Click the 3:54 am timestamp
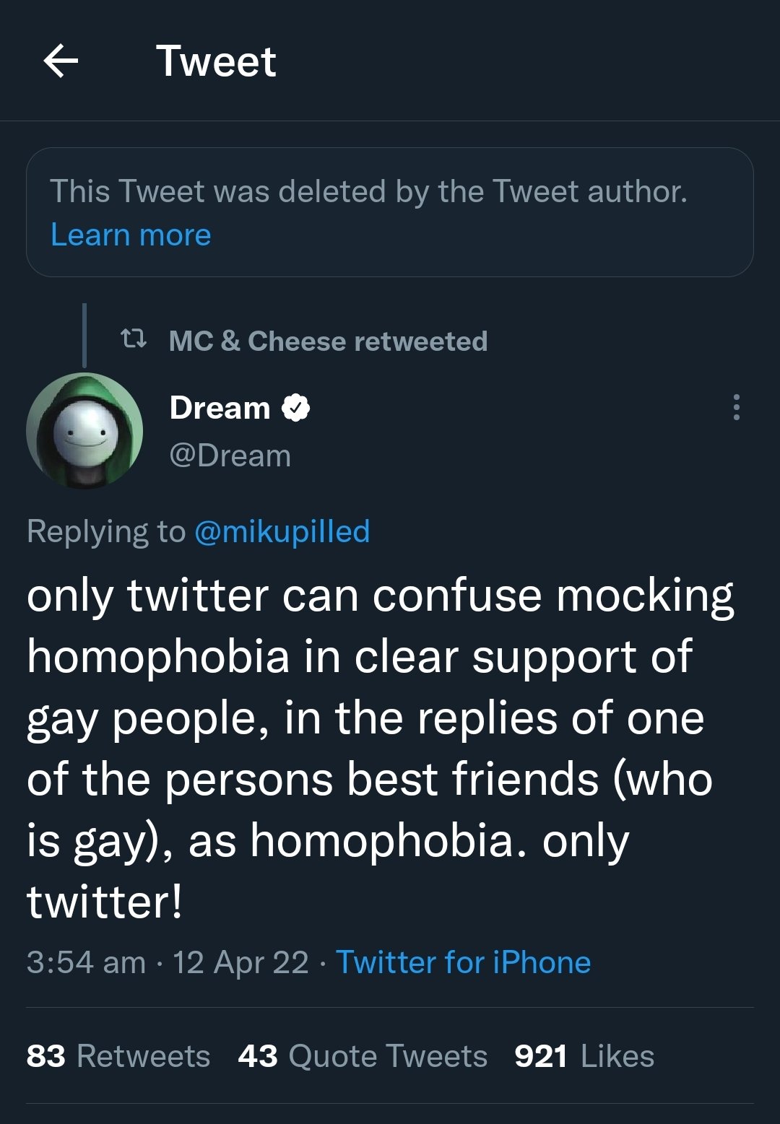780x1124 pixels. click(x=86, y=962)
